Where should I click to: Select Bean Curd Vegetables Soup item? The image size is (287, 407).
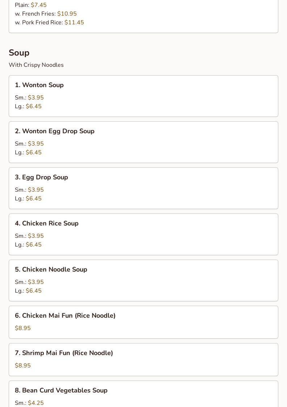pyautogui.click(x=61, y=390)
